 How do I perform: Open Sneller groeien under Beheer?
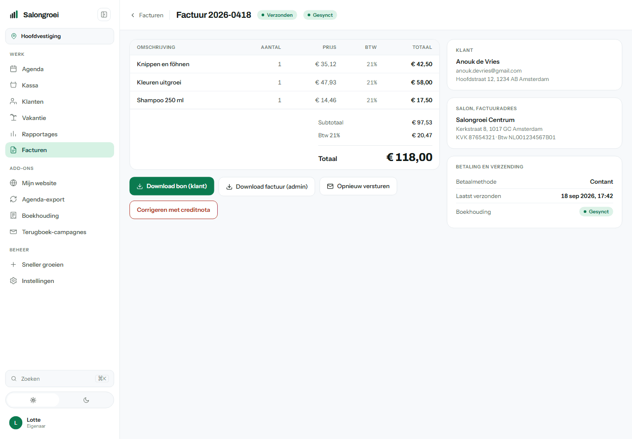pos(60,265)
